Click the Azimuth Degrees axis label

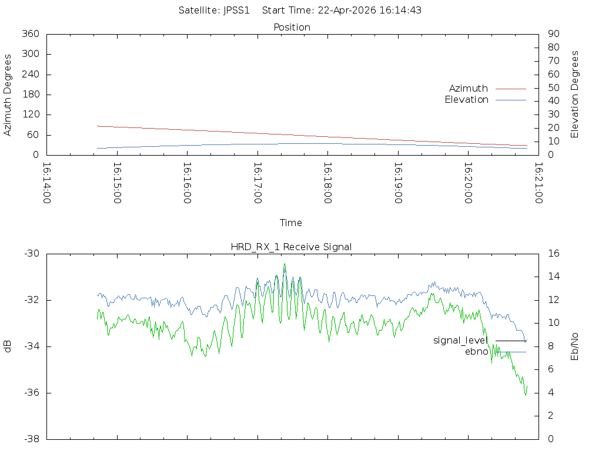(8, 95)
